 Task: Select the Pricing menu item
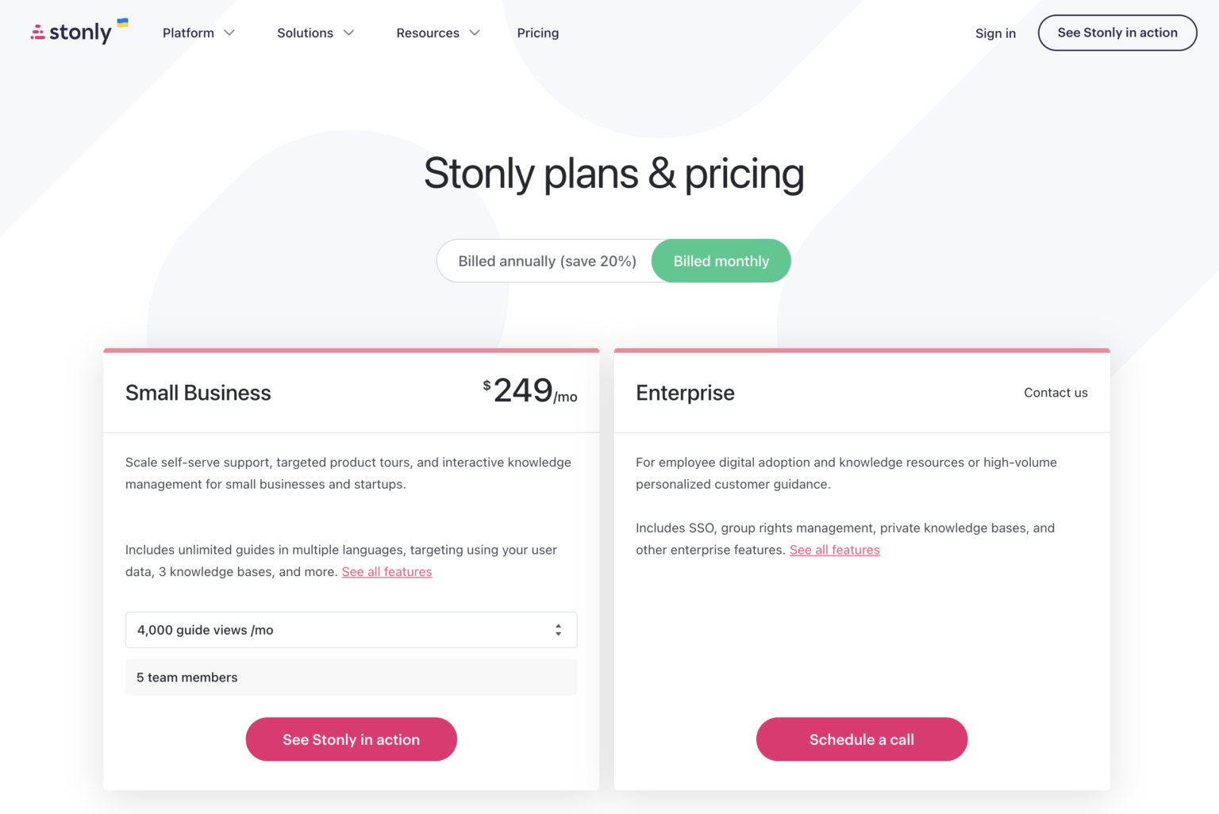point(538,33)
